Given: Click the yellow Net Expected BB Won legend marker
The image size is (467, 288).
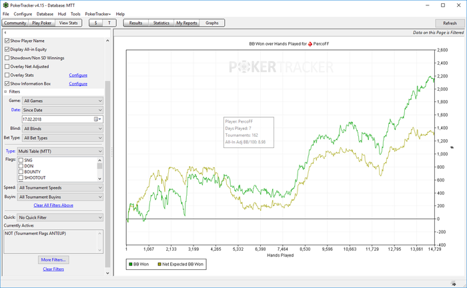Looking at the screenshot, I should coord(159,265).
